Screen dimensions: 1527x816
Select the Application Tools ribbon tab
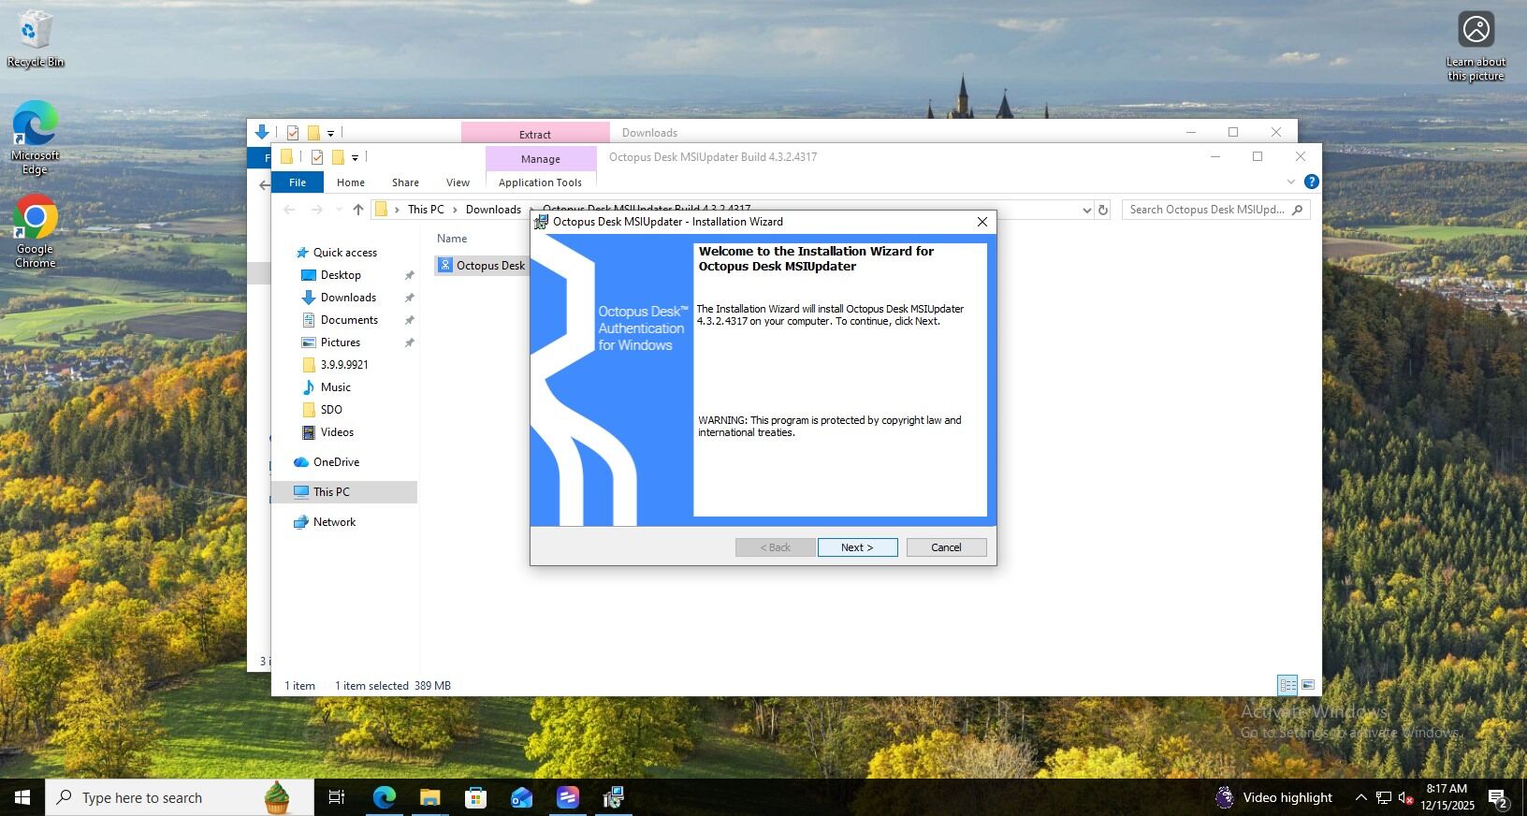pyautogui.click(x=540, y=182)
